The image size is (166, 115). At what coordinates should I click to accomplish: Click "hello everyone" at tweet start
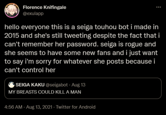[27, 27]
